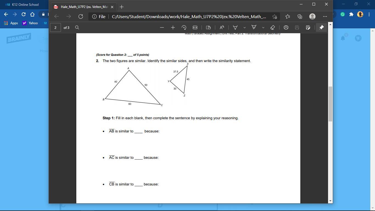Toggle pin PDF toolbar
The image size is (375, 211).
[x=321, y=27]
